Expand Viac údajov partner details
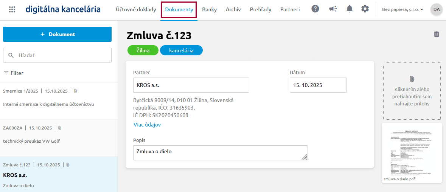The image size is (446, 192). (147, 125)
